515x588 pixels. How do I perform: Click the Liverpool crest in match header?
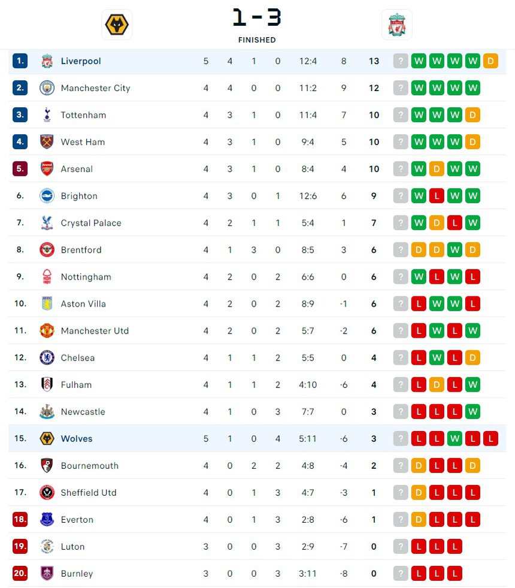point(396,25)
